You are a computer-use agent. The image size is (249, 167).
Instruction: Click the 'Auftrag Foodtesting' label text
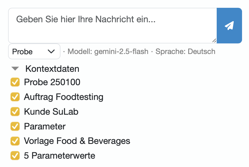[x=64, y=97]
